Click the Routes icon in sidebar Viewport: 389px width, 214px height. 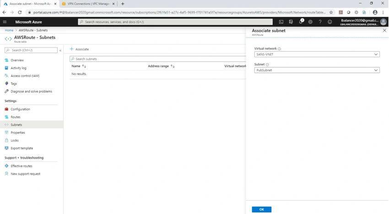point(7,117)
